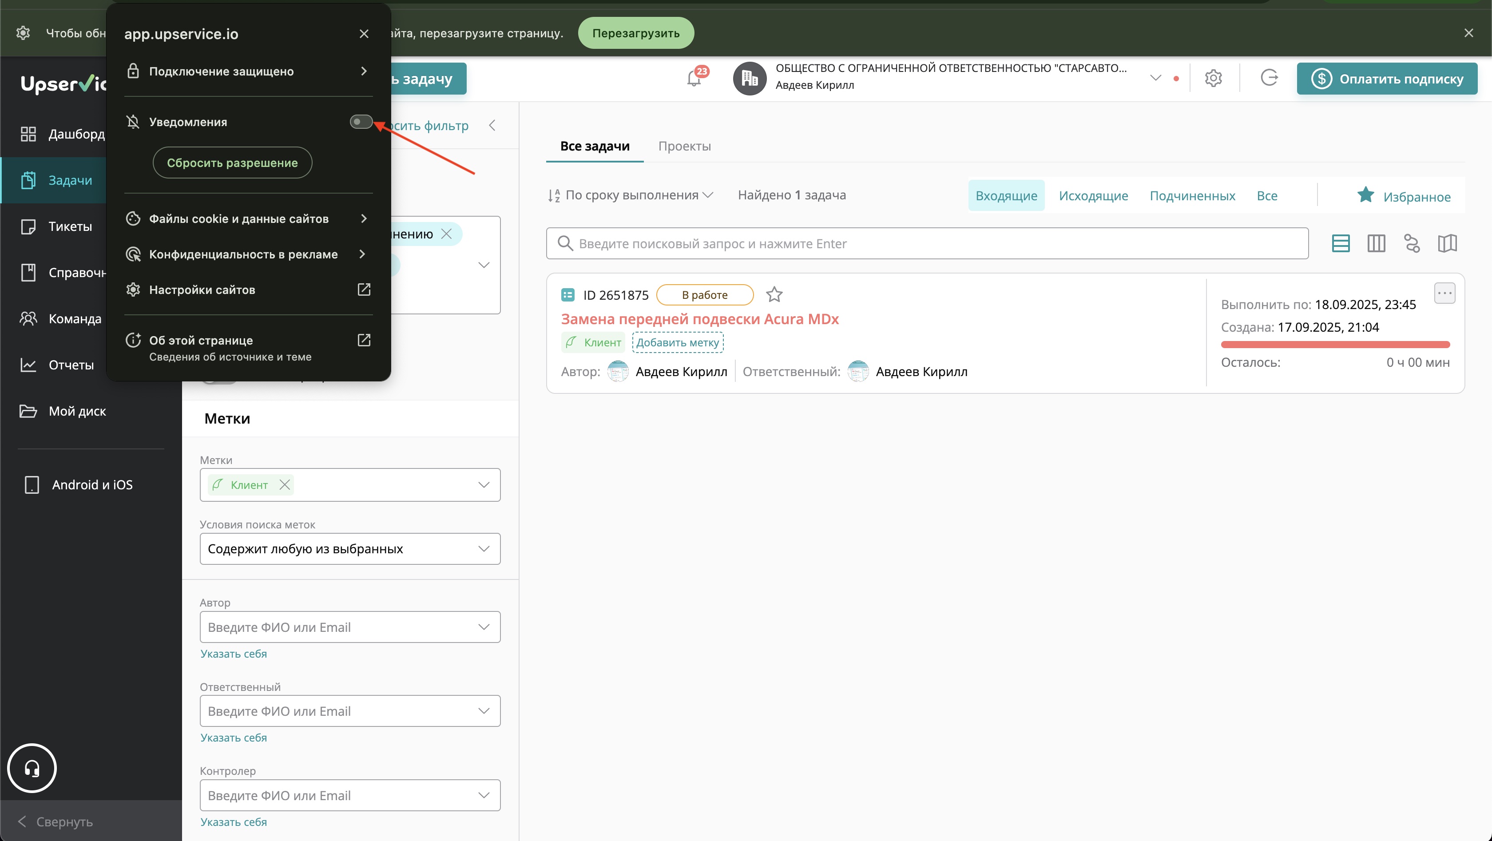Switch to the Проекты tab
Screen dimensions: 1492x841
pos(684,146)
